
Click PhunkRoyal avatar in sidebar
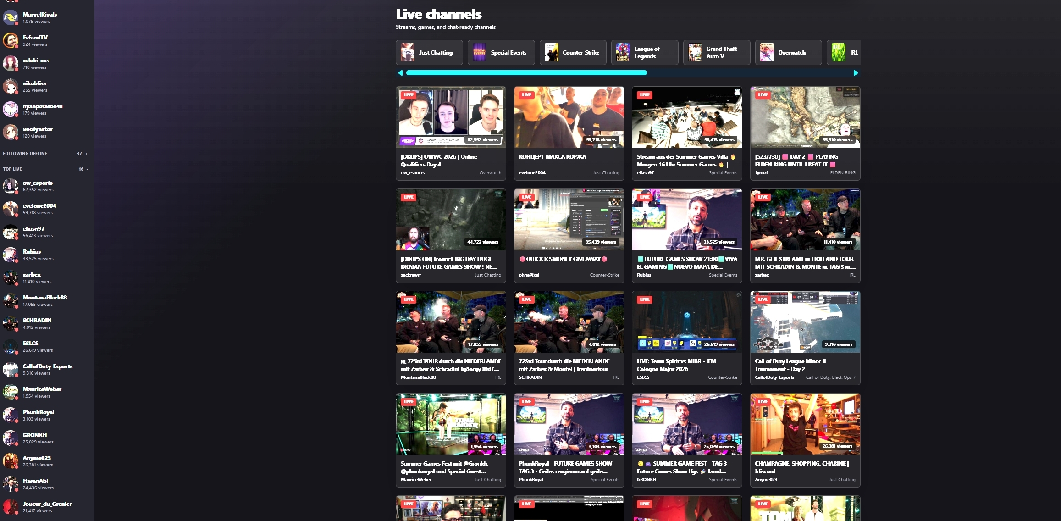click(11, 416)
